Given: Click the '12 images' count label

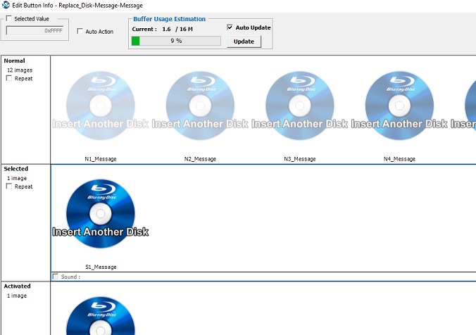Looking at the screenshot, I should coord(20,70).
